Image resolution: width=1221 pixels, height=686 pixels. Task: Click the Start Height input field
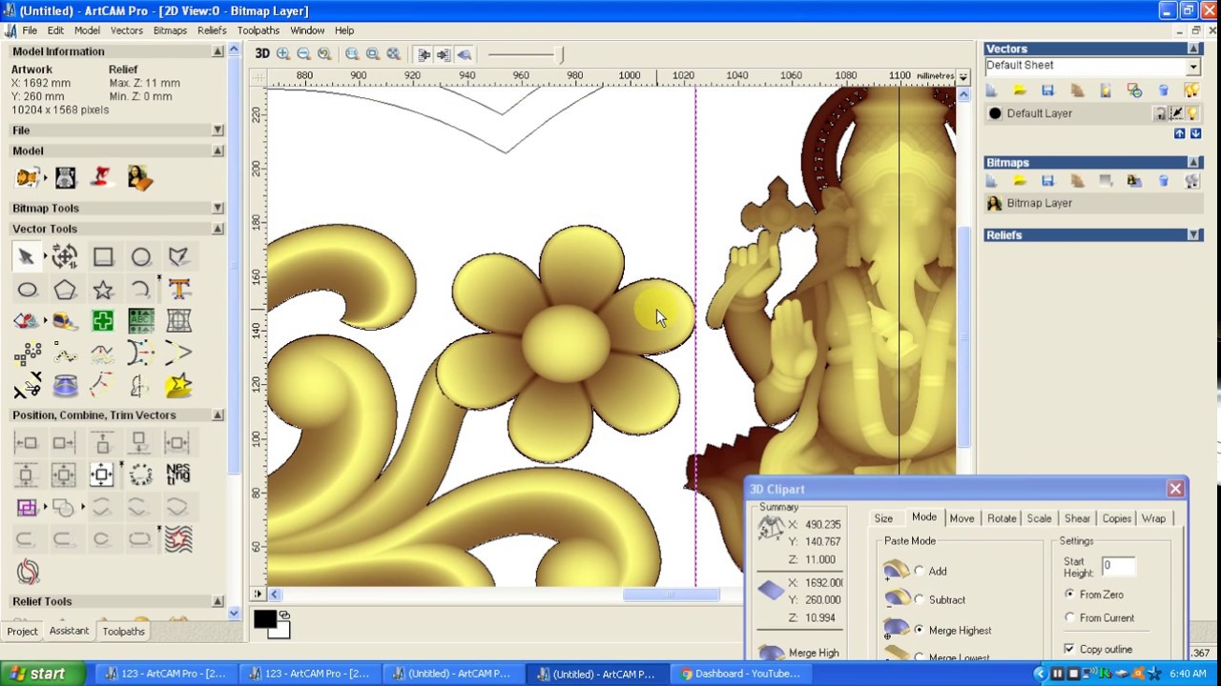pyautogui.click(x=1119, y=566)
